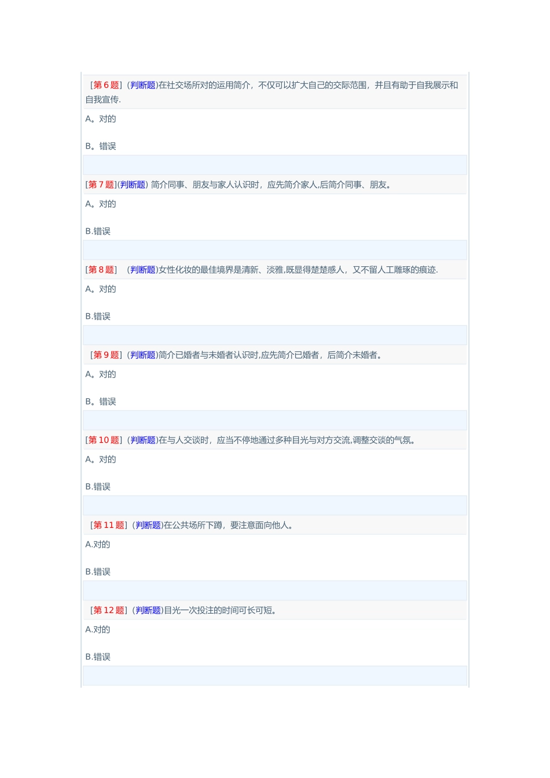Viewport: 550px width, 778px height.
Task: Click question 12 text 目光一次投注的时间
Action: click(221, 610)
